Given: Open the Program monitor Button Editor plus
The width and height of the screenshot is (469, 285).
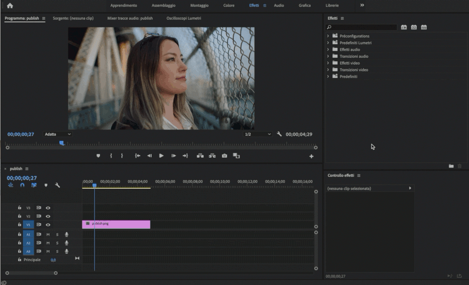Looking at the screenshot, I should 312,156.
